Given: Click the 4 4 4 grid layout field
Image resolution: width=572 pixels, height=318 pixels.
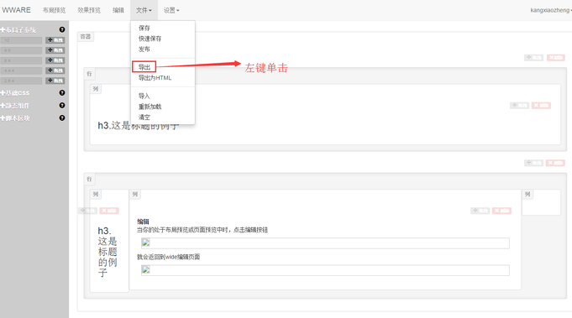Looking at the screenshot, I should pos(22,70).
